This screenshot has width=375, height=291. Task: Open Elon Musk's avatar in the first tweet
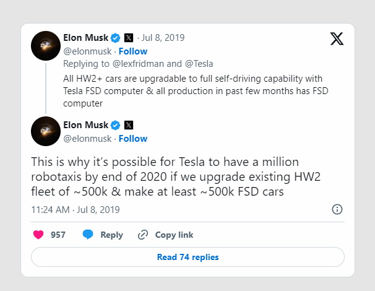tap(46, 45)
